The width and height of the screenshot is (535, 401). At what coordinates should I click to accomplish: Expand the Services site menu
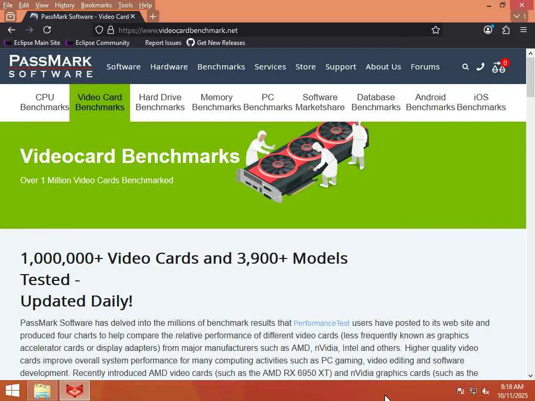(x=270, y=67)
